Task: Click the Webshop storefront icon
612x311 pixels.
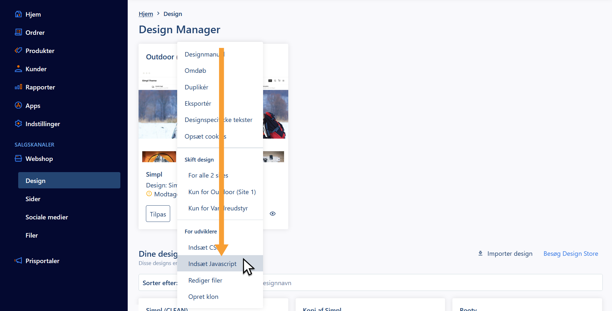Action: (x=18, y=158)
